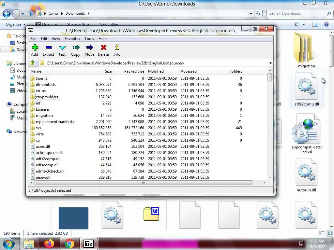334x250 pixels.
Task: Select the dlmanifests folder icon
Action: pos(32,84)
